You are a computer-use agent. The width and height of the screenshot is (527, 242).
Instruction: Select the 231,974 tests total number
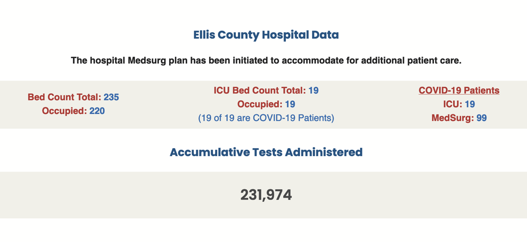click(266, 195)
